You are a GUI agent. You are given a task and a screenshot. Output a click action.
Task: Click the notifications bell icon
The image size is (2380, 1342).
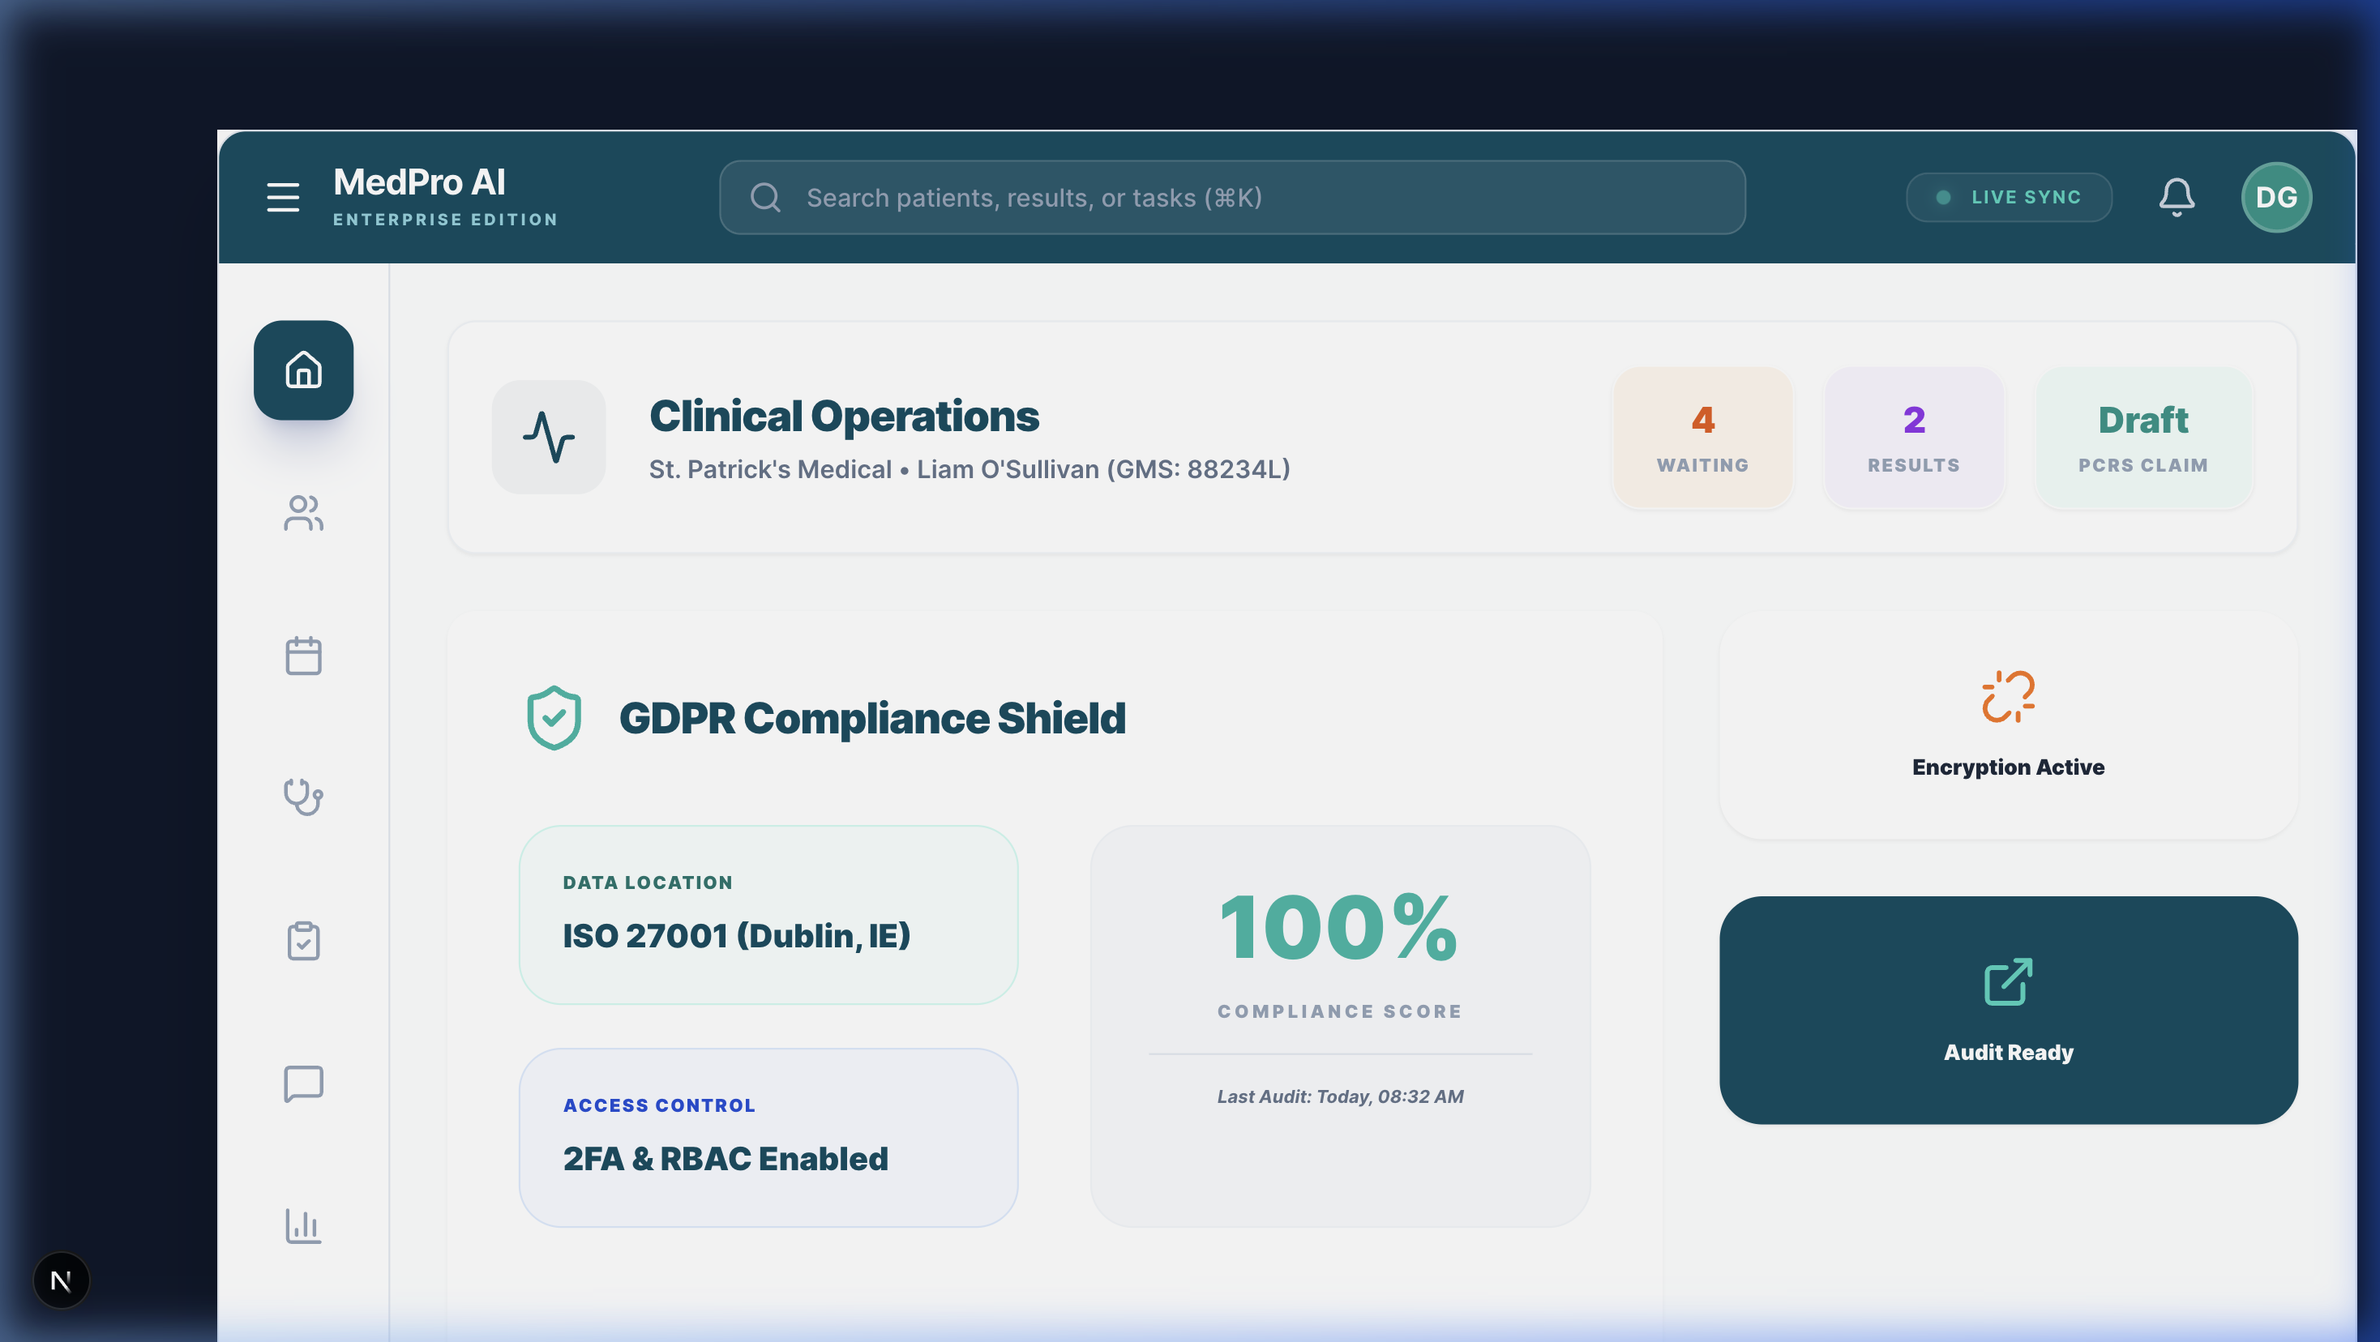(x=2177, y=197)
